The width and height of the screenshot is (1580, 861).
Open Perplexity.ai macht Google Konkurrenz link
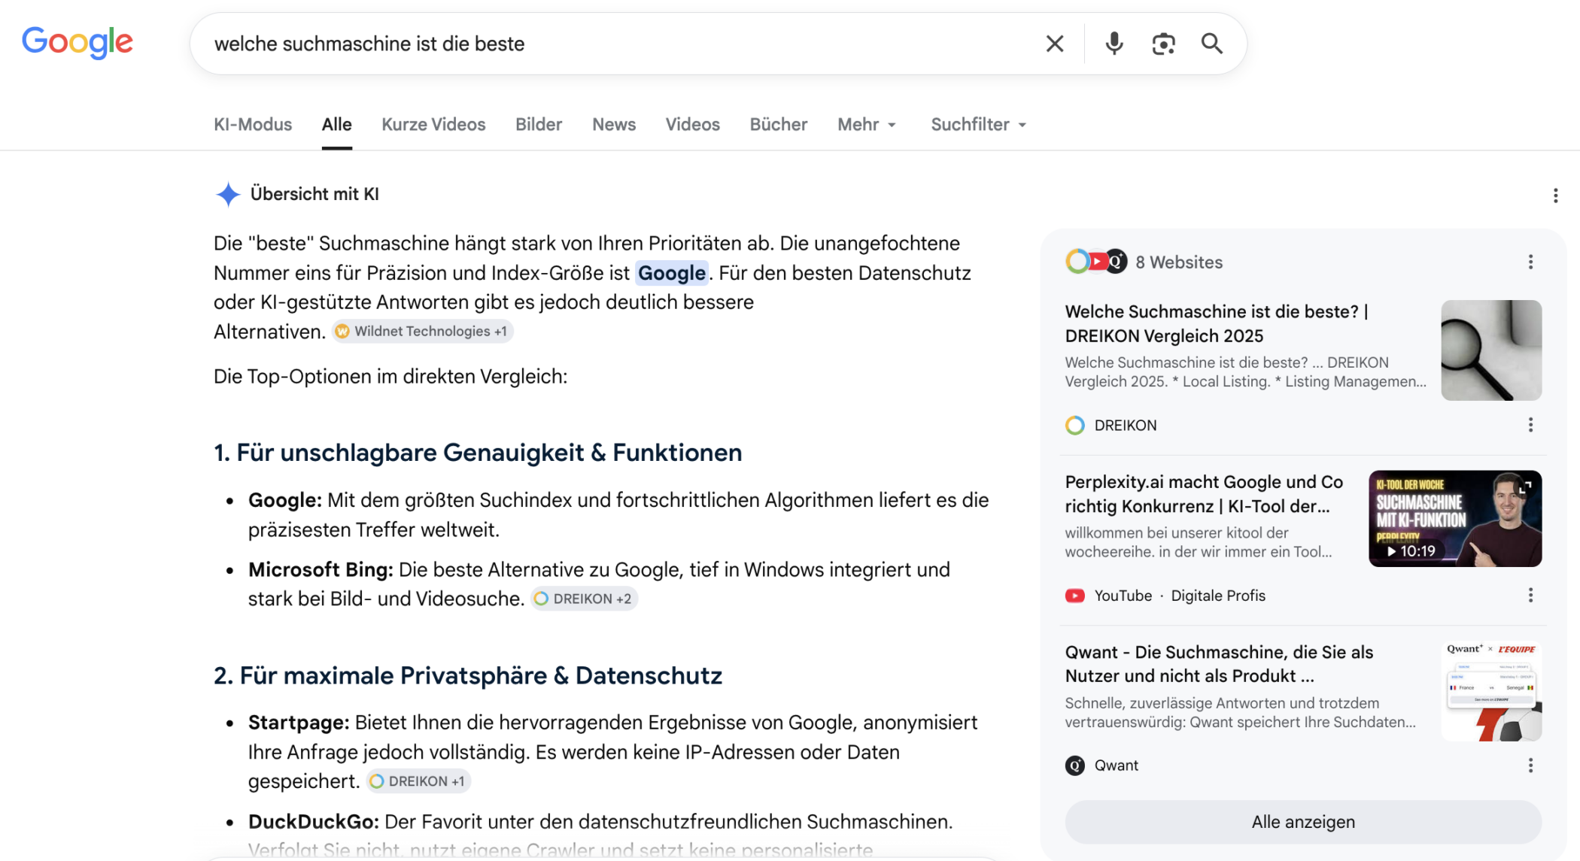1204,494
